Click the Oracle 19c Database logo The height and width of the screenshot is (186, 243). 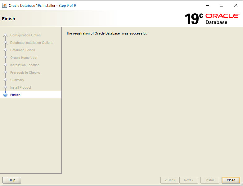click(212, 19)
